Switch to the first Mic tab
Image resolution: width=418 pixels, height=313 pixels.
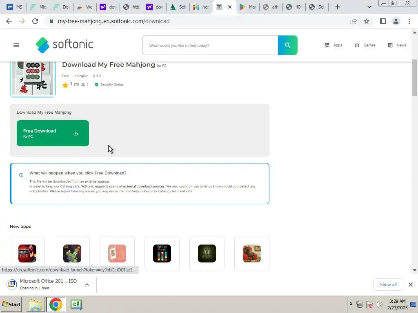click(x=38, y=7)
